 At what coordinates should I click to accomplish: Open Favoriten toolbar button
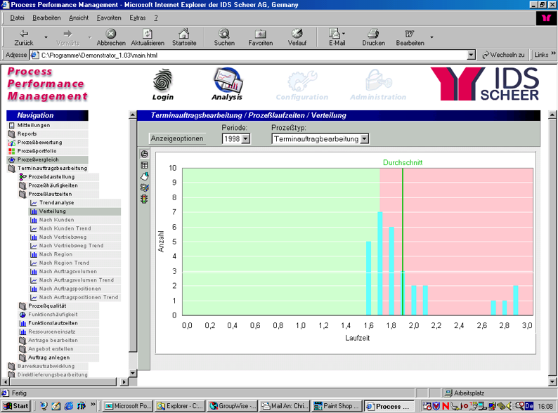261,37
